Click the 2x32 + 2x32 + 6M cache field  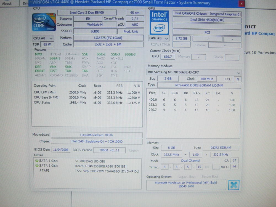108,44
